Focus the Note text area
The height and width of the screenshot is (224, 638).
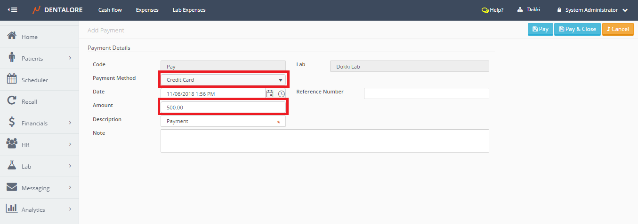pos(324,141)
